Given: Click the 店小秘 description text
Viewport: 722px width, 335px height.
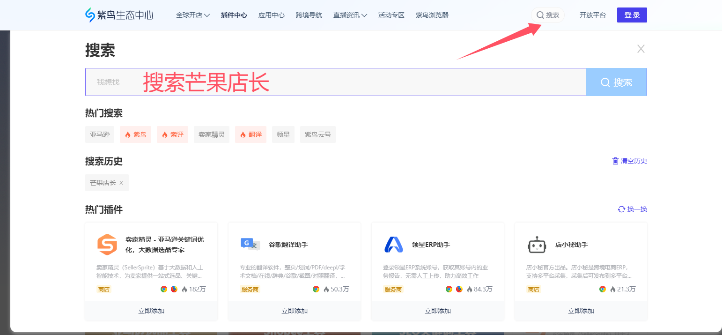Looking at the screenshot, I should (x=579, y=272).
